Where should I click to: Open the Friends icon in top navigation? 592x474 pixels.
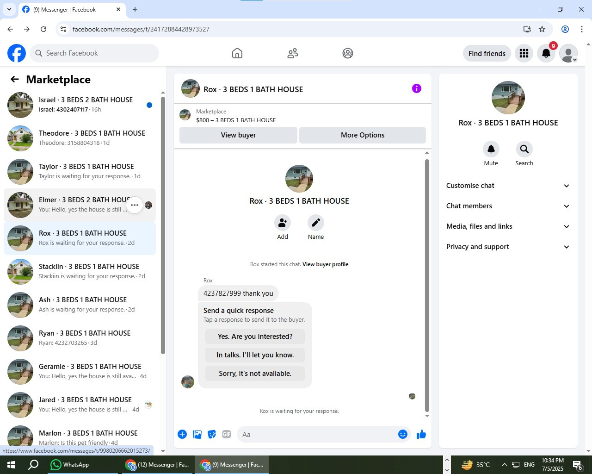pyautogui.click(x=293, y=53)
